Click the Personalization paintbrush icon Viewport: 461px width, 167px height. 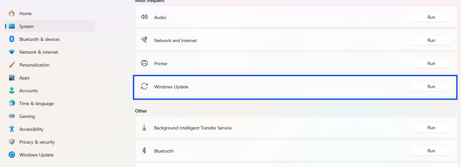point(12,65)
